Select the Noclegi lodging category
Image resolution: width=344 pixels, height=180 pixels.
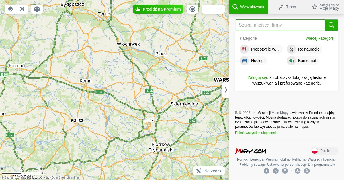pos(253,61)
